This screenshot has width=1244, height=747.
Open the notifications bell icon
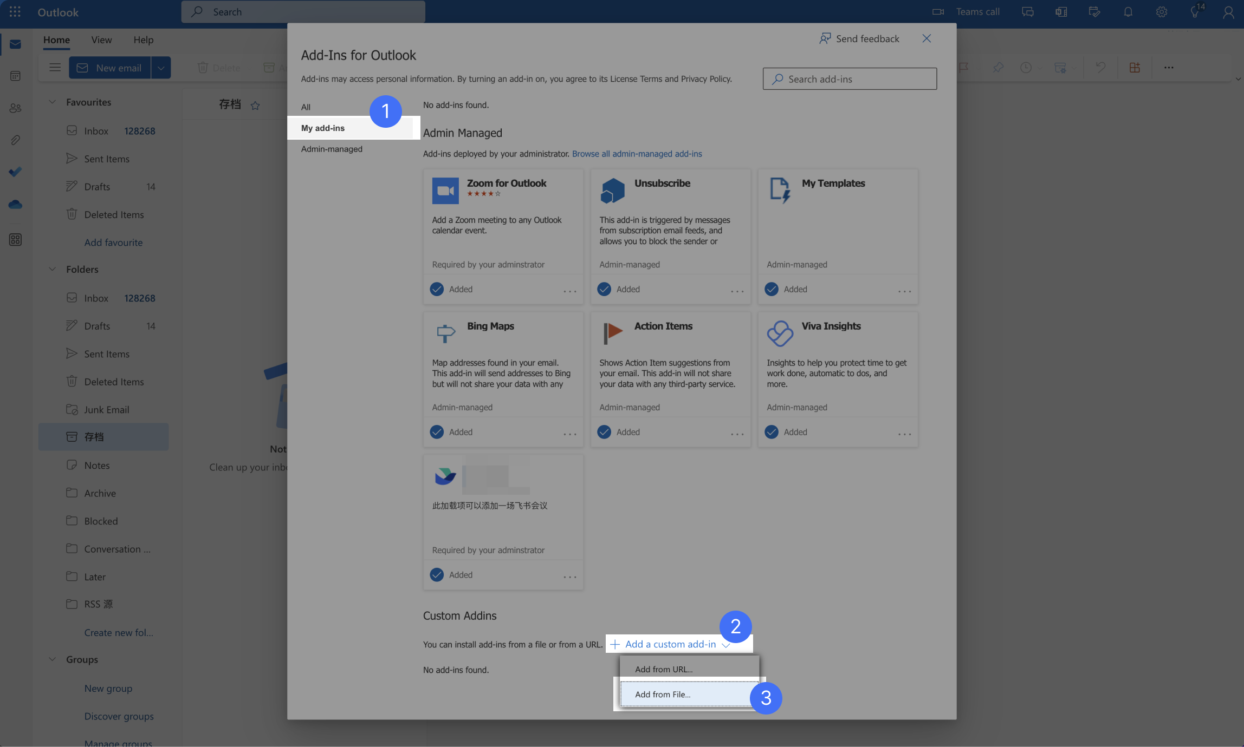(x=1128, y=12)
